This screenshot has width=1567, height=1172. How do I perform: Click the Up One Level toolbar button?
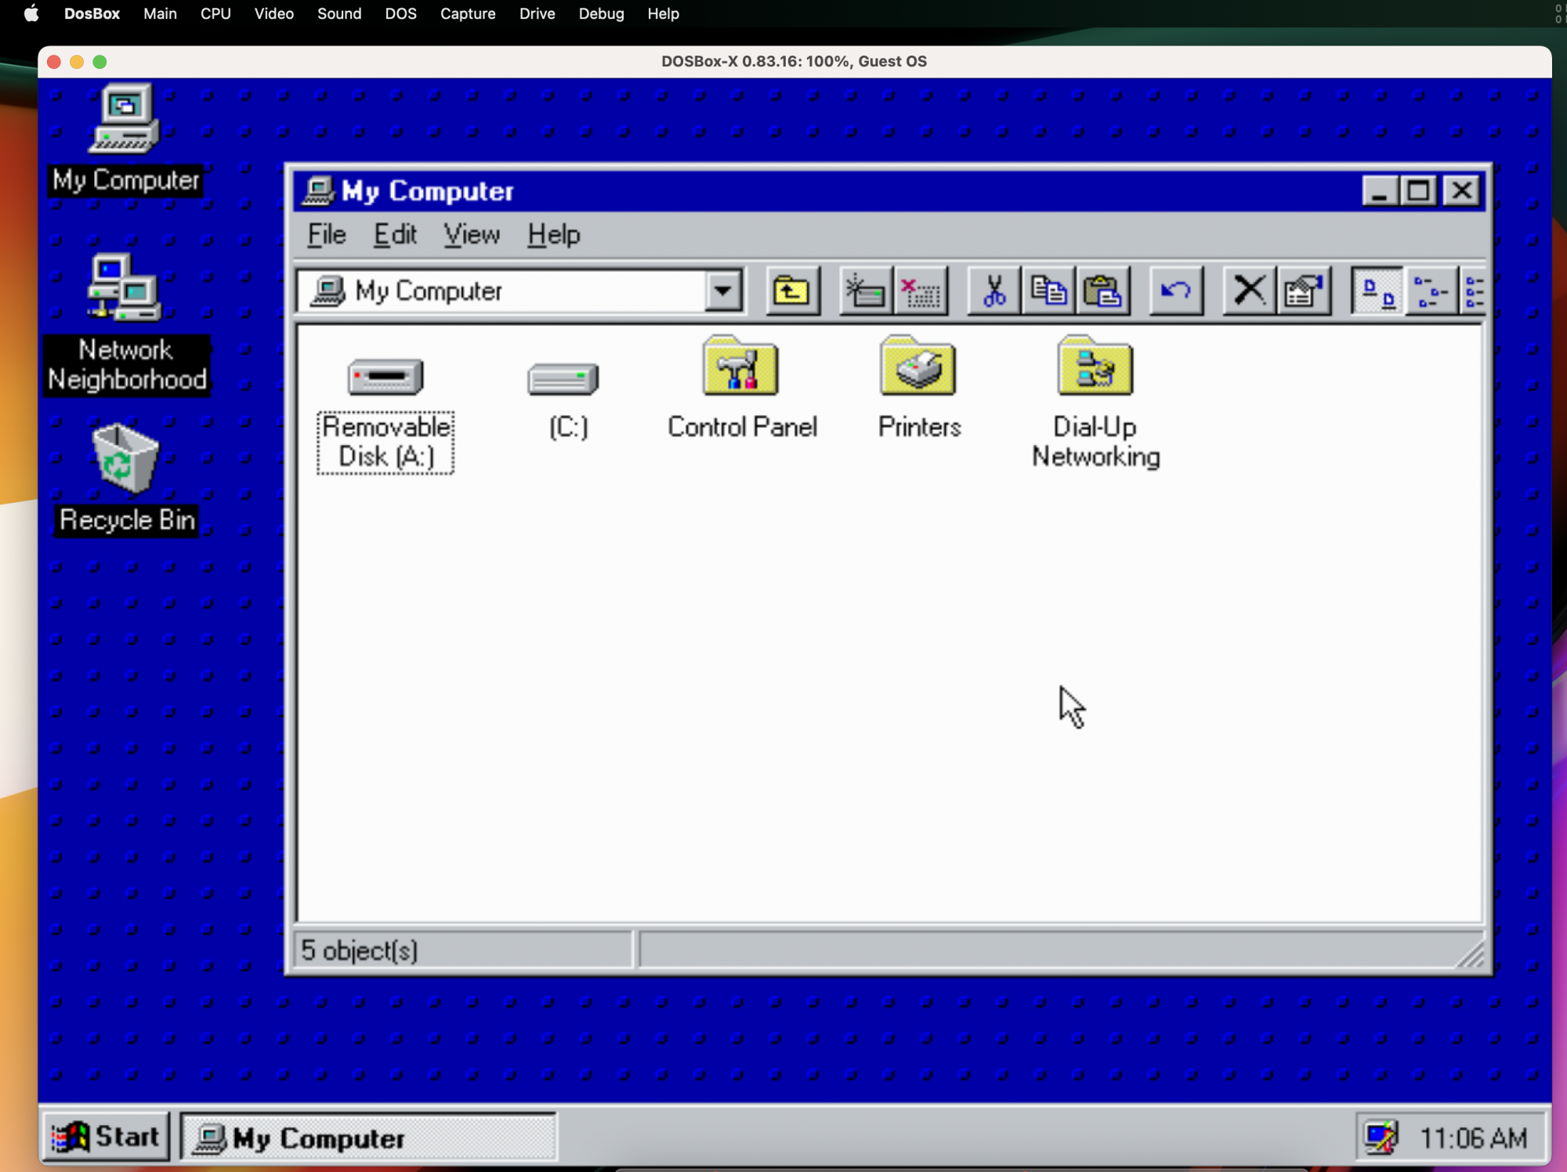[791, 291]
